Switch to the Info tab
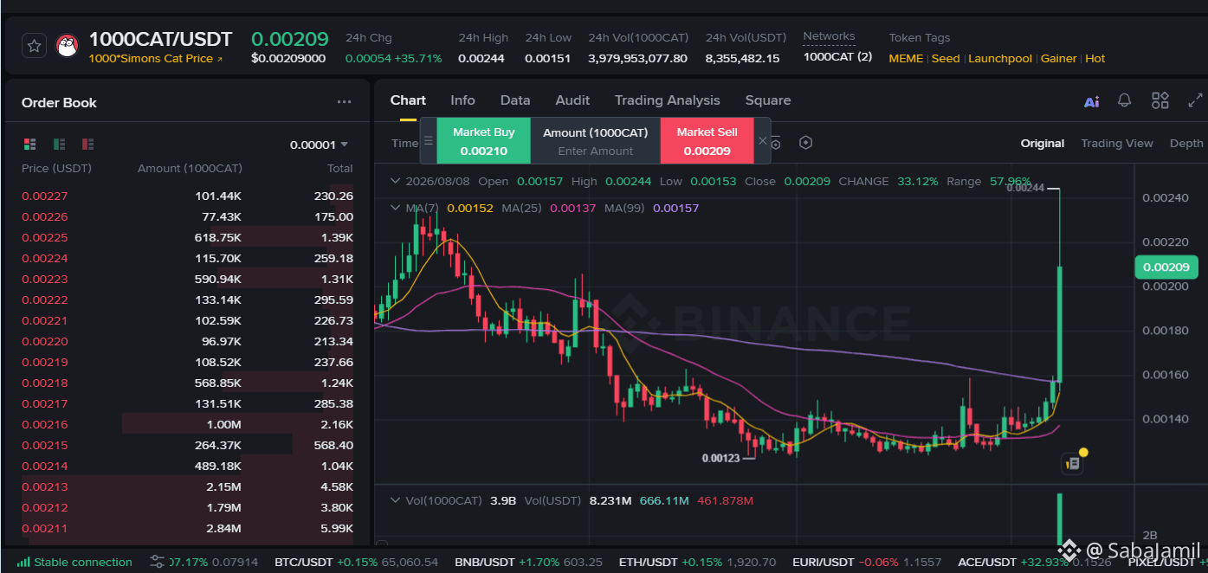This screenshot has width=1208, height=573. point(462,100)
